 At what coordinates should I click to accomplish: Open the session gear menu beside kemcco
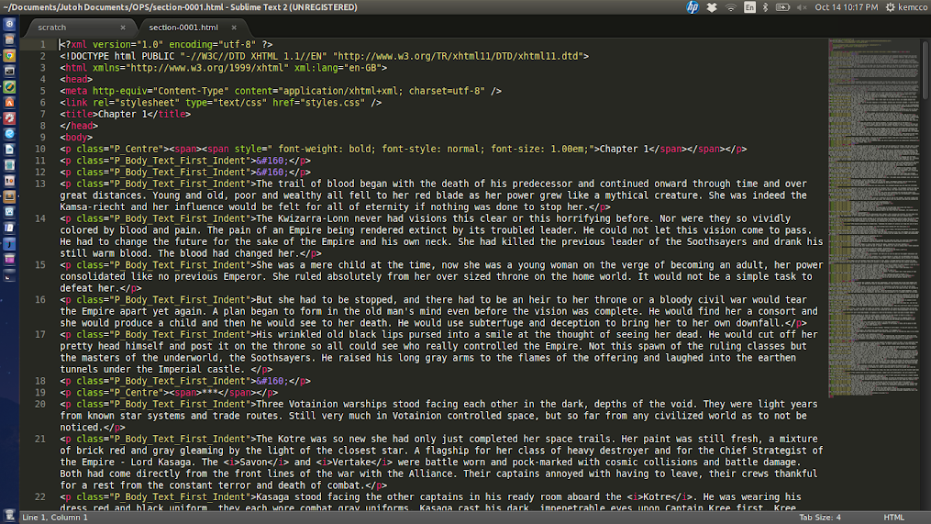(x=890, y=7)
